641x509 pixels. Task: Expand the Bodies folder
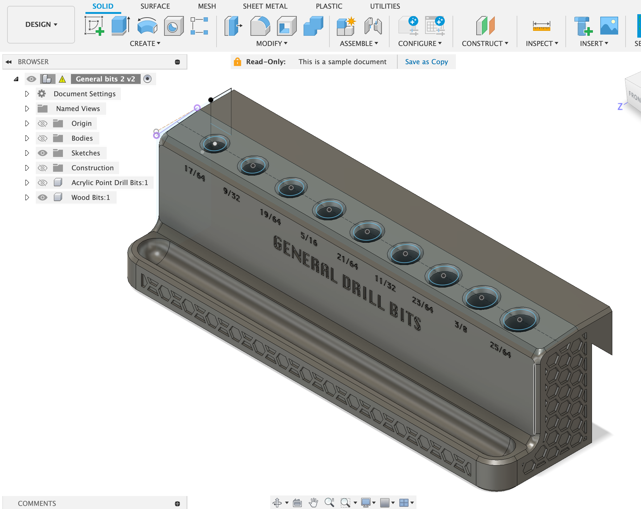click(x=27, y=138)
